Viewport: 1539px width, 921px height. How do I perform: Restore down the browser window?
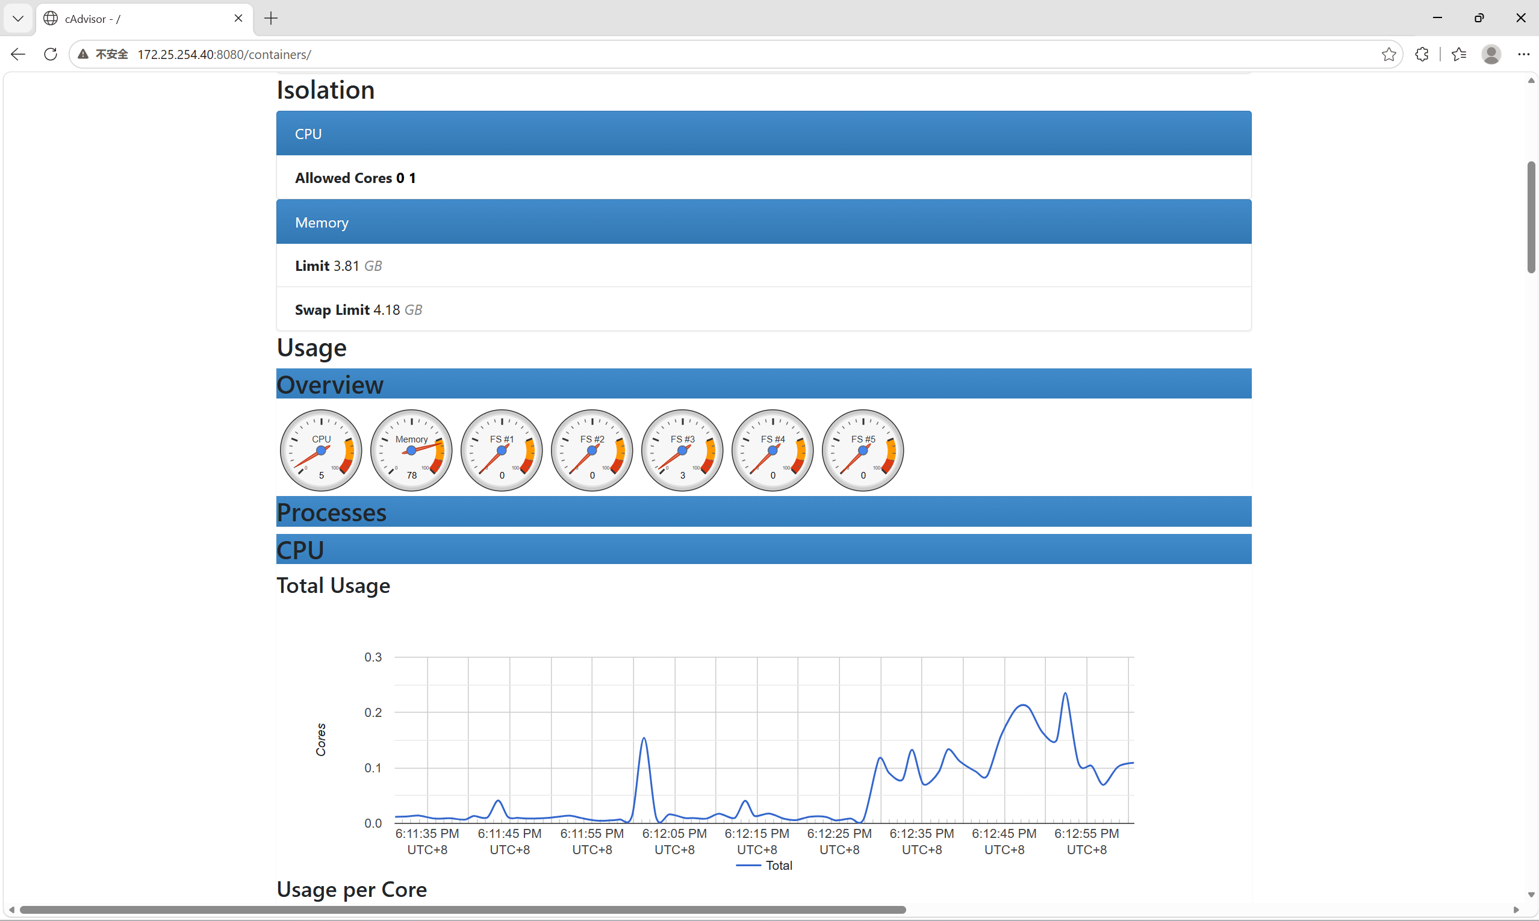tap(1479, 18)
